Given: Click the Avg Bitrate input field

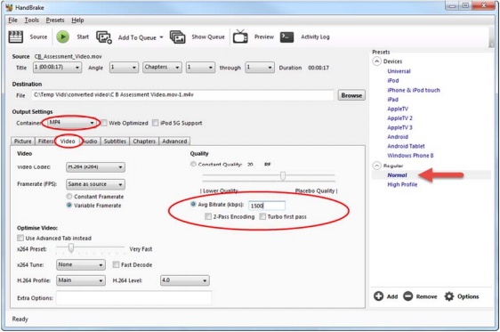Looking at the screenshot, I should point(267,206).
